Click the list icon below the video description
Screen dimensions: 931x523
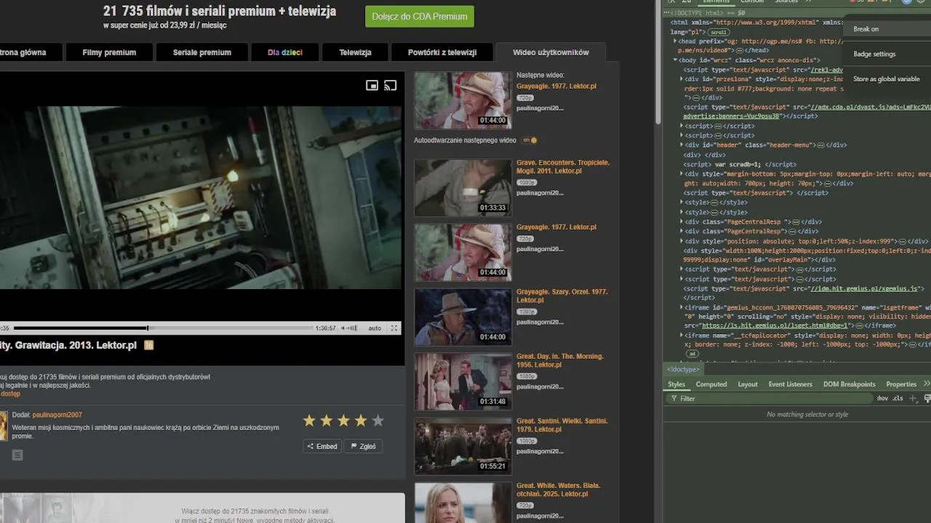pos(17,455)
